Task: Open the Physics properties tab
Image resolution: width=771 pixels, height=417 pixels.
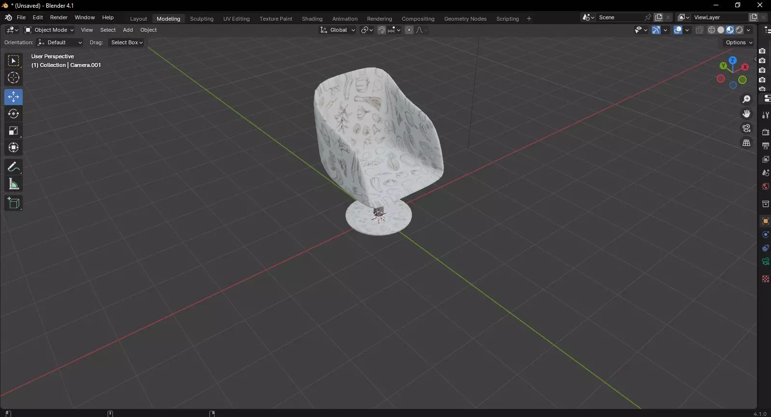Action: click(765, 235)
